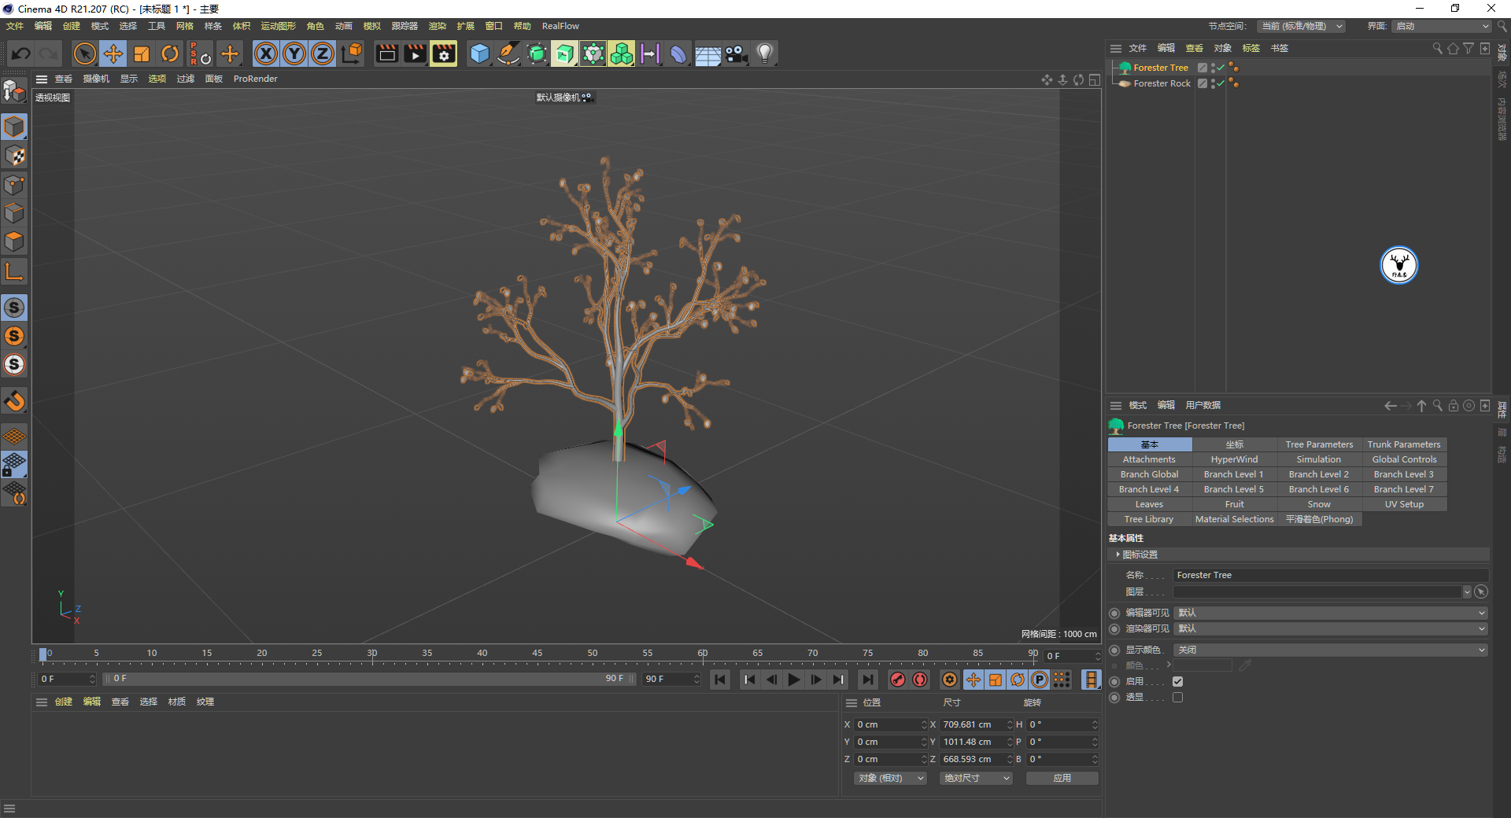
Task: Open the Tree Library tab
Action: pos(1149,519)
